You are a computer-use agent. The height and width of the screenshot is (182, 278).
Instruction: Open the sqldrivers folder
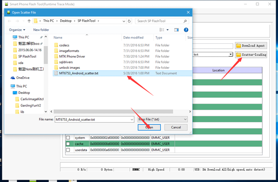(x=66, y=62)
